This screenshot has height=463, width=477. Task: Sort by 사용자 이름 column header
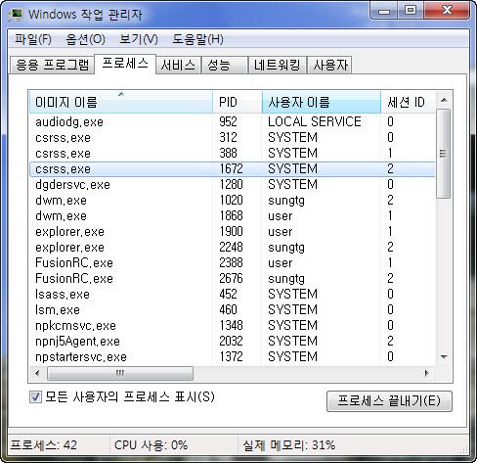[322, 102]
